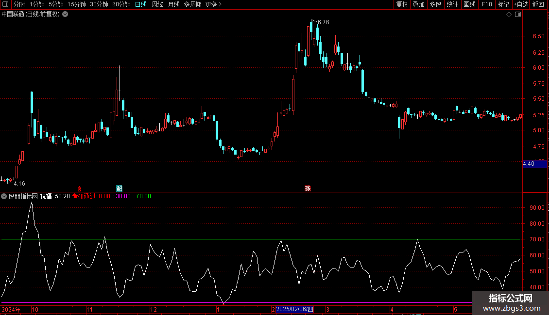Click the 6.50 price axis label

click(538, 36)
